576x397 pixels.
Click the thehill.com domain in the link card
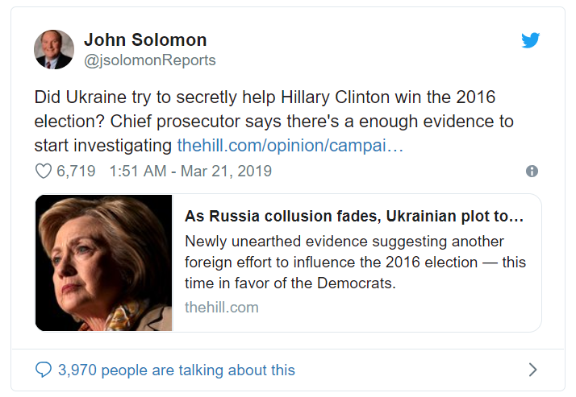[x=222, y=307]
